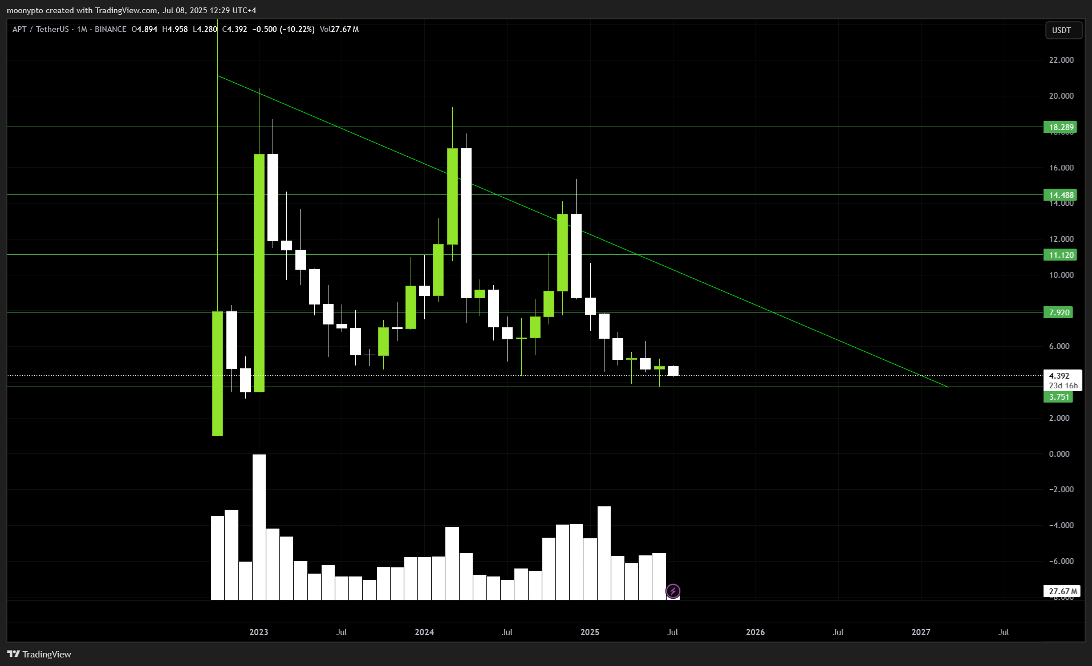Click the O4.894 open value in legend
The width and height of the screenshot is (1092, 666).
point(144,29)
